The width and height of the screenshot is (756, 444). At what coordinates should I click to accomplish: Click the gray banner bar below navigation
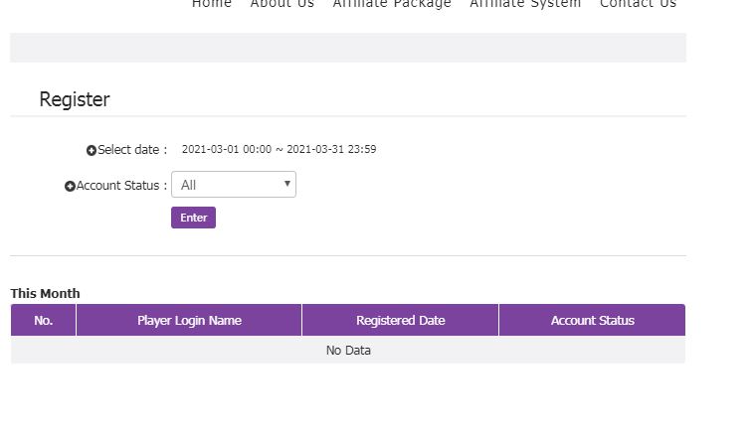pos(348,48)
